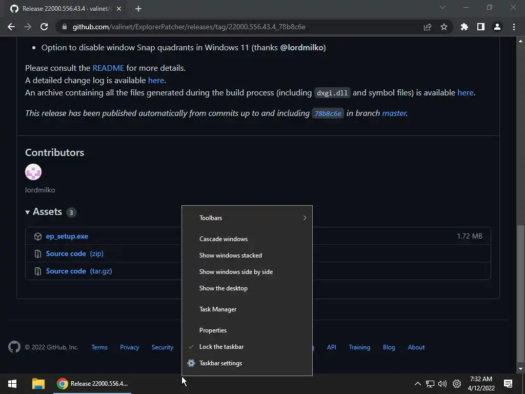This screenshot has height=394, width=525.
Task: Open File Explorer from the taskbar
Action: click(x=38, y=384)
